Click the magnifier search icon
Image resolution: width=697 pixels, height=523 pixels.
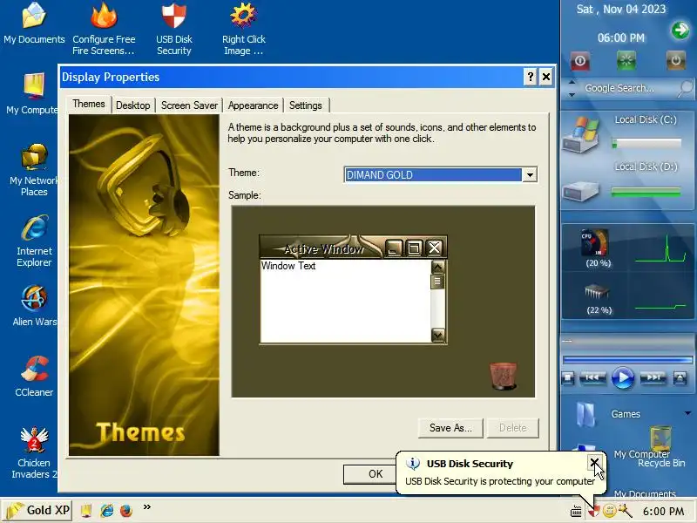(686, 88)
